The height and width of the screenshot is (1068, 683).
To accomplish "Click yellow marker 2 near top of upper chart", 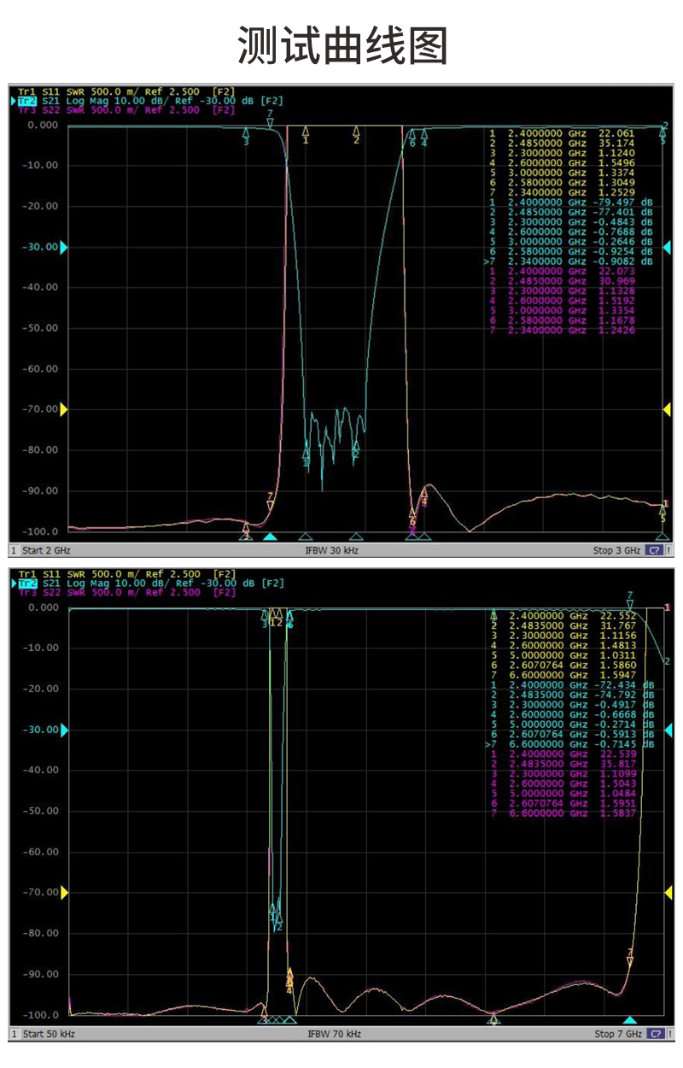I will [x=356, y=132].
